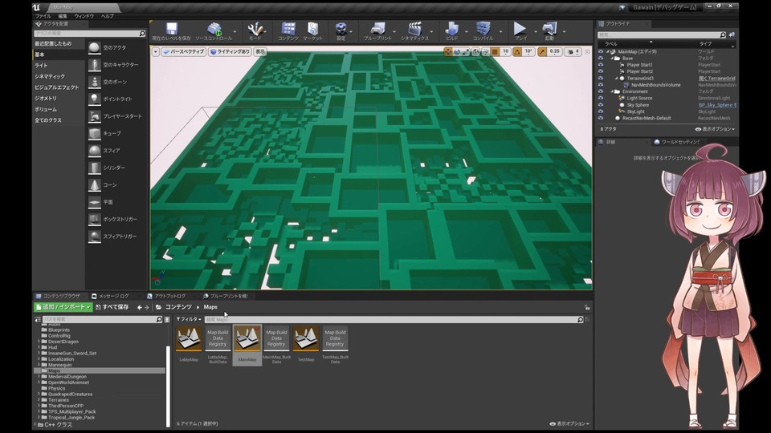
Task: Click the camera speed setting in viewport
Action: point(573,51)
